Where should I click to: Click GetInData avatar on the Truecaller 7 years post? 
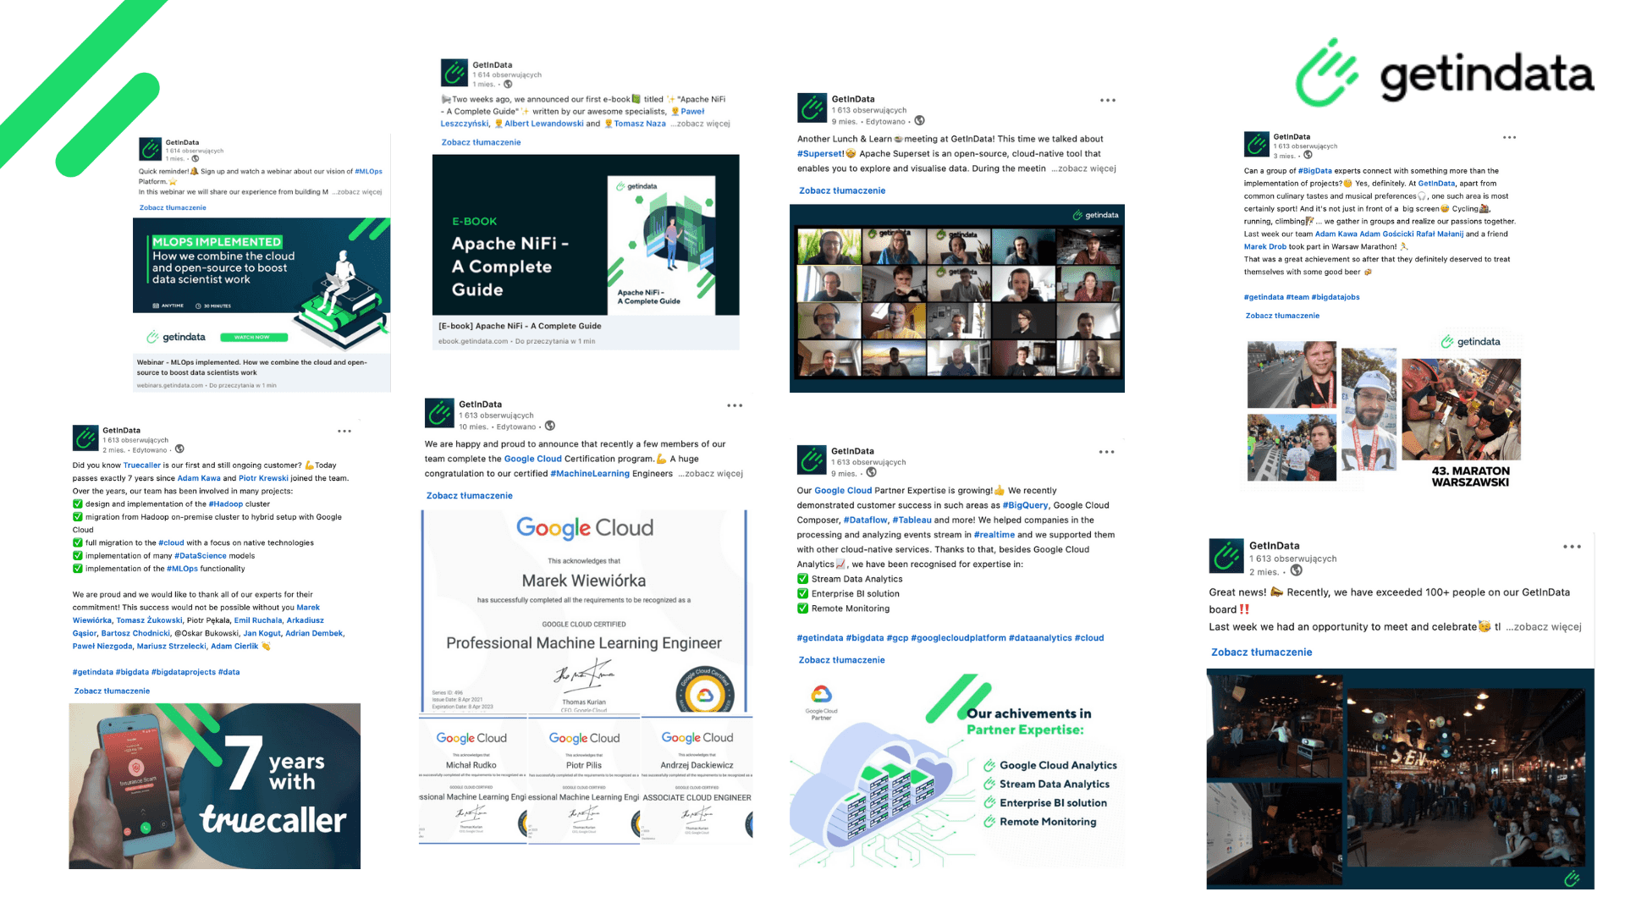point(85,438)
